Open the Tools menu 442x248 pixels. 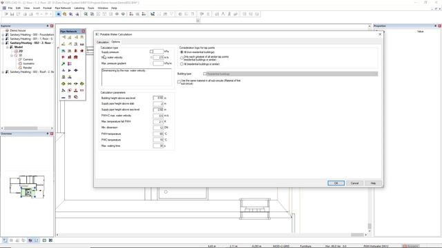(91, 8)
